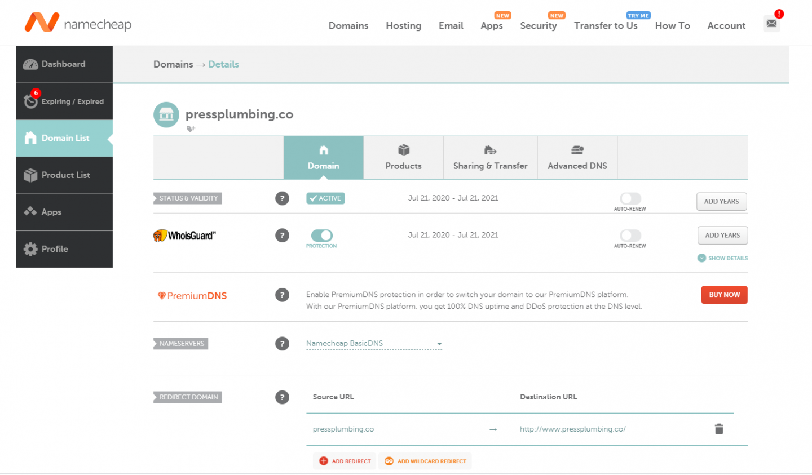Open the mail notifications envelope icon
812x475 pixels.
pyautogui.click(x=771, y=24)
